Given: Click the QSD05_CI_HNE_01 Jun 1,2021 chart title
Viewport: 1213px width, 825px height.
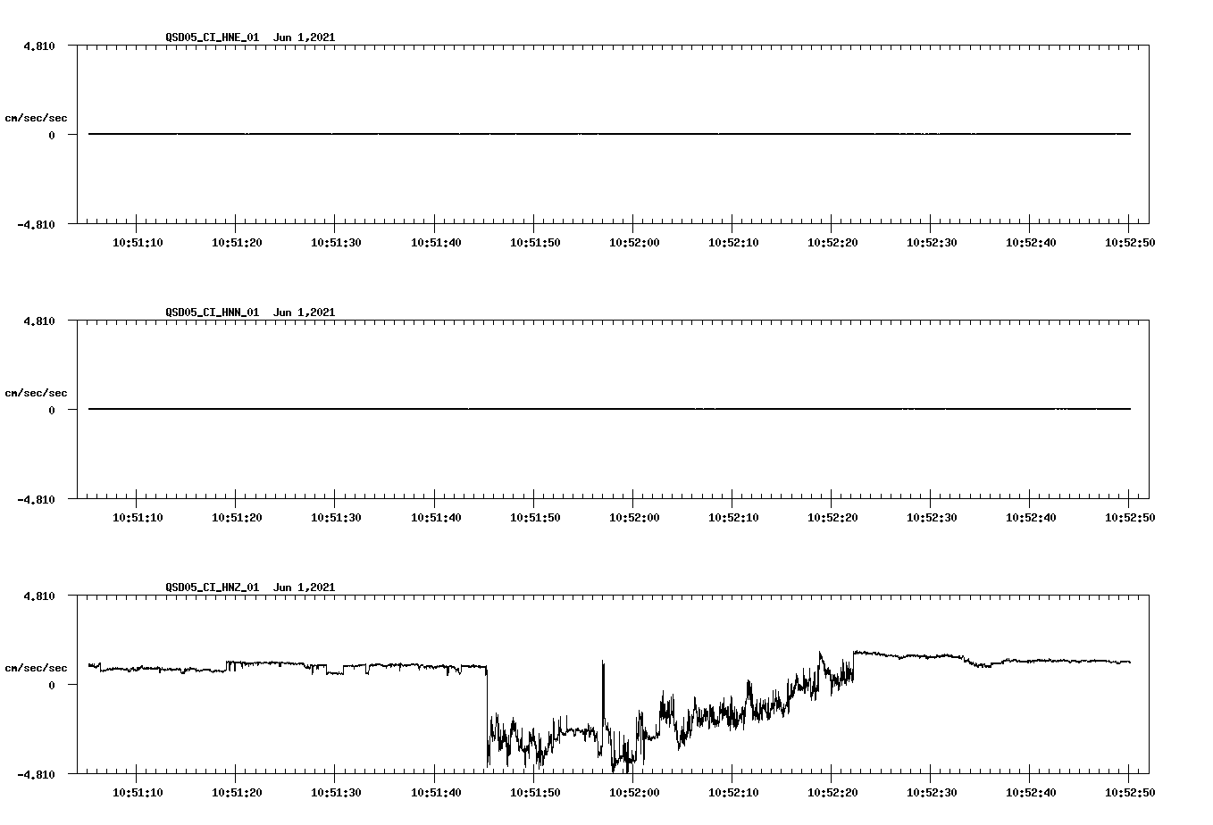Looking at the screenshot, I should point(250,37).
